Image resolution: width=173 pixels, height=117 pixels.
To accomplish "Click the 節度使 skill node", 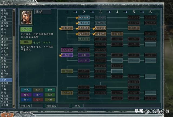I will [x=134, y=28].
